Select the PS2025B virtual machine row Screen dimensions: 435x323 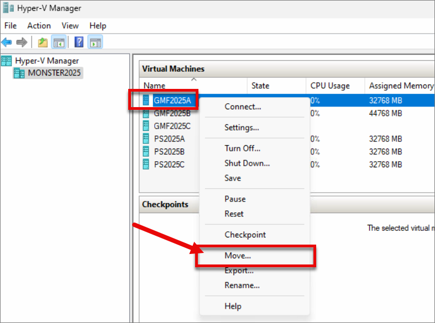(169, 151)
